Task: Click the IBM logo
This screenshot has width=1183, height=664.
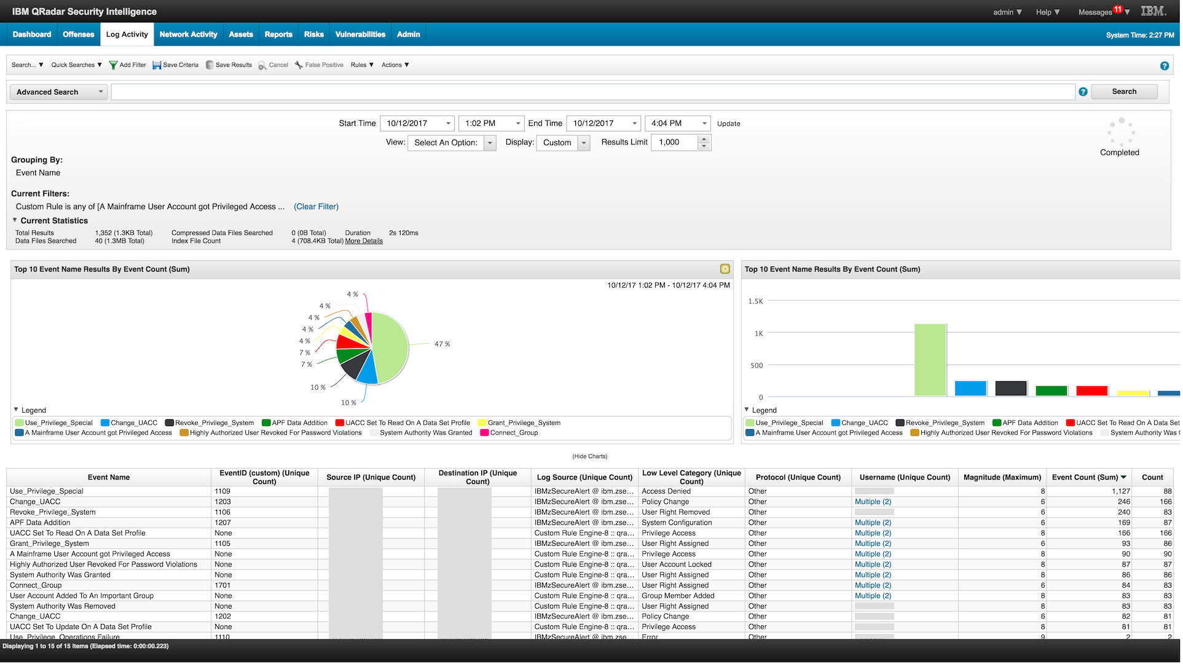Action: point(1154,11)
